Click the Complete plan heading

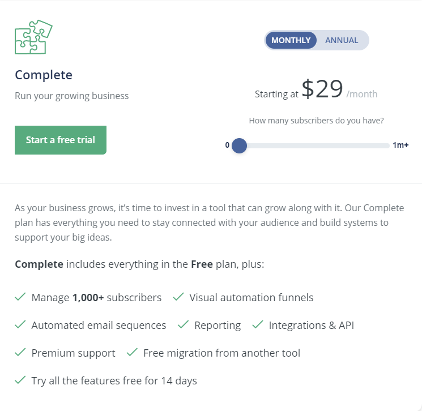point(44,75)
